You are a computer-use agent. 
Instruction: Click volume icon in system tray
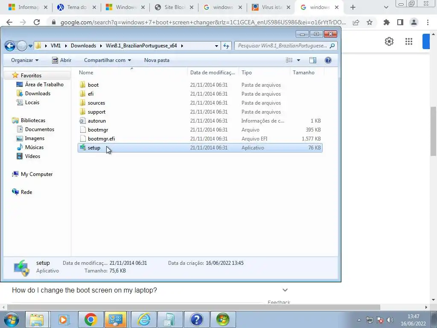tap(390, 320)
